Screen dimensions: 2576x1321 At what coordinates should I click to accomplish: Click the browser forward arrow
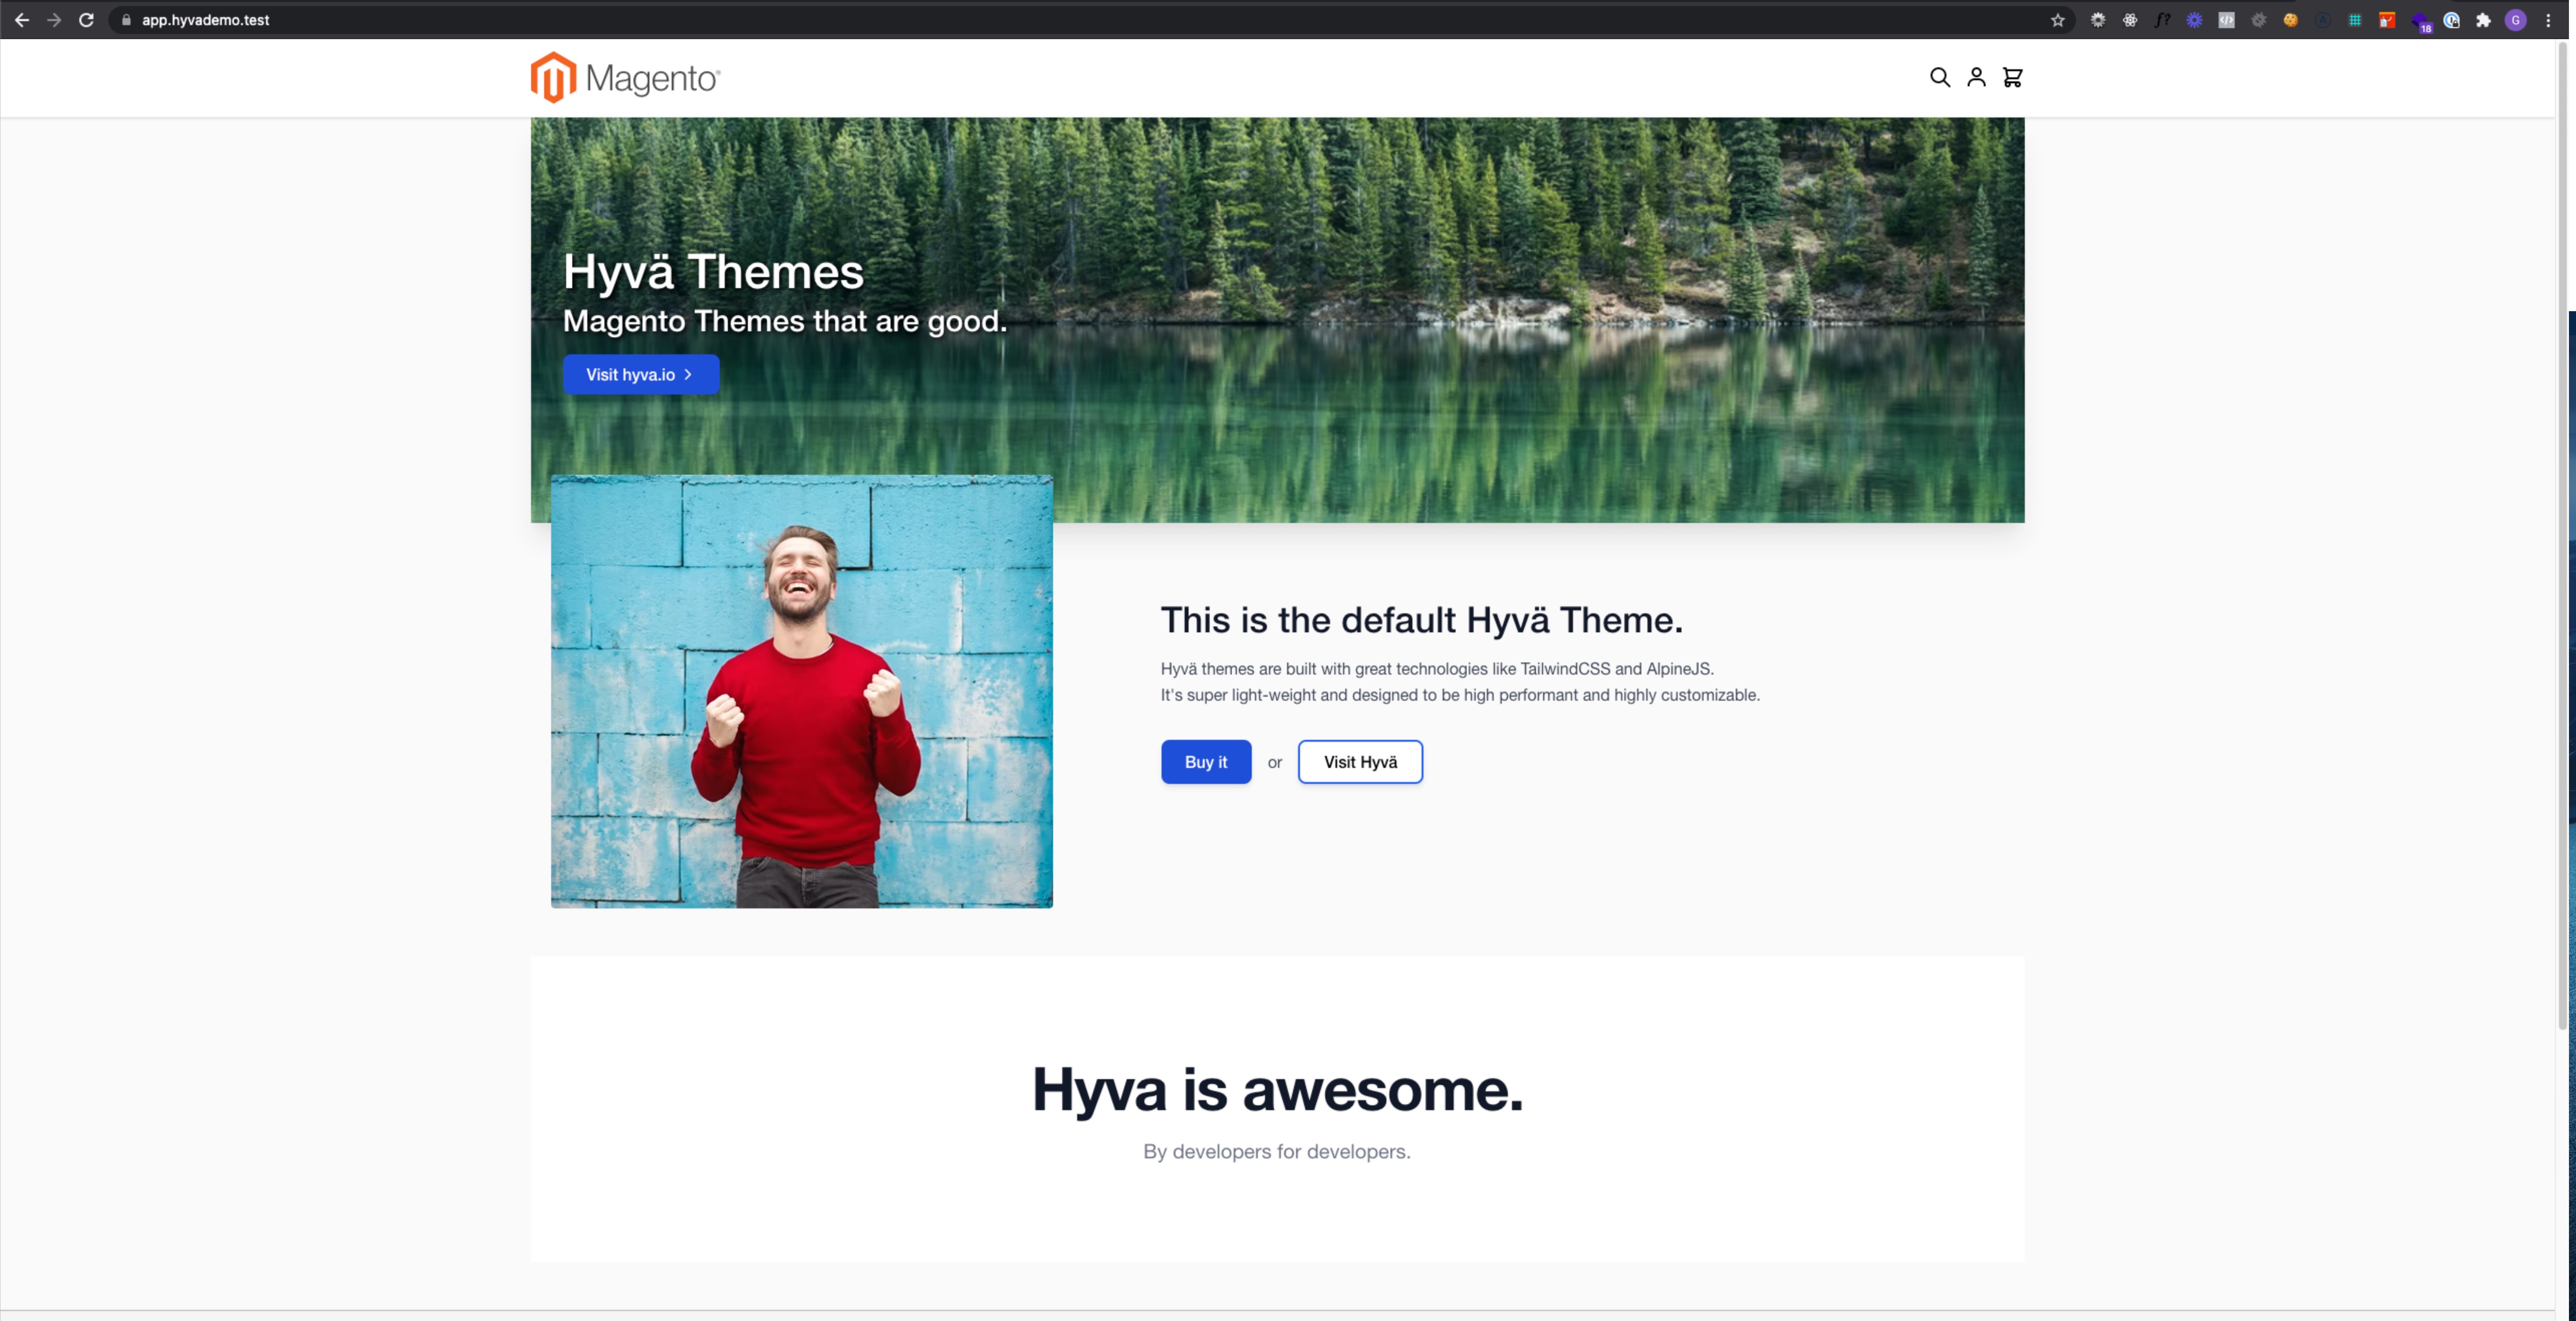pos(54,20)
